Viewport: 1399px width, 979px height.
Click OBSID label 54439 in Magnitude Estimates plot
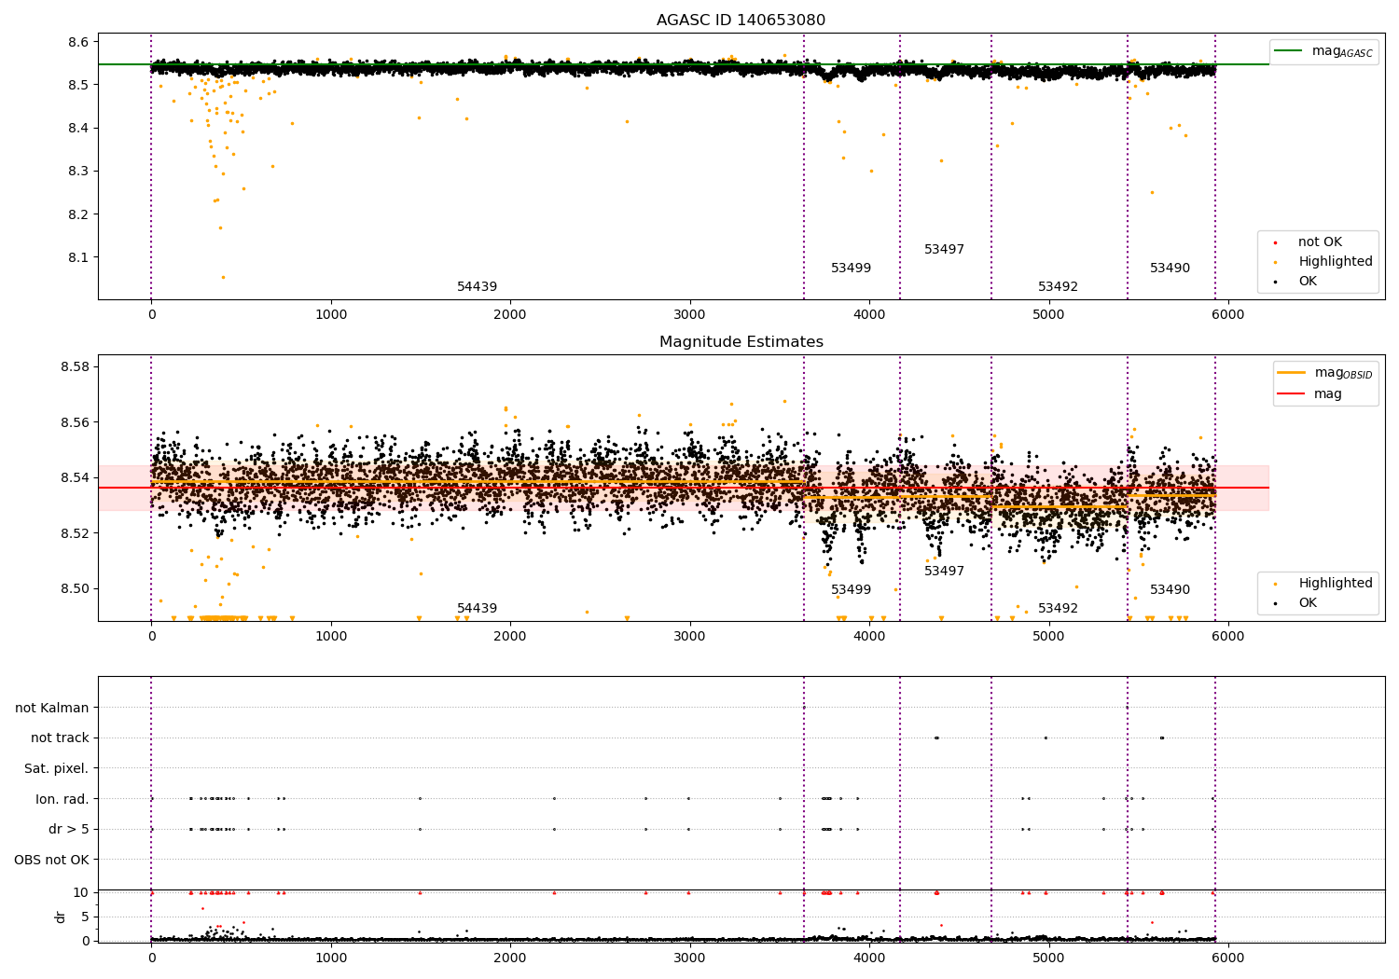tap(477, 609)
